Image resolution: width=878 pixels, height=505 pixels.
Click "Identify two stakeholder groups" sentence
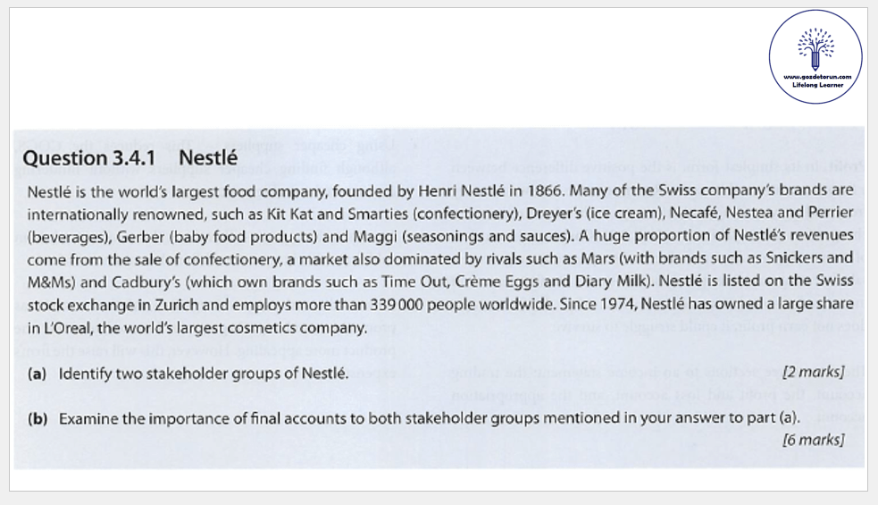coord(204,373)
